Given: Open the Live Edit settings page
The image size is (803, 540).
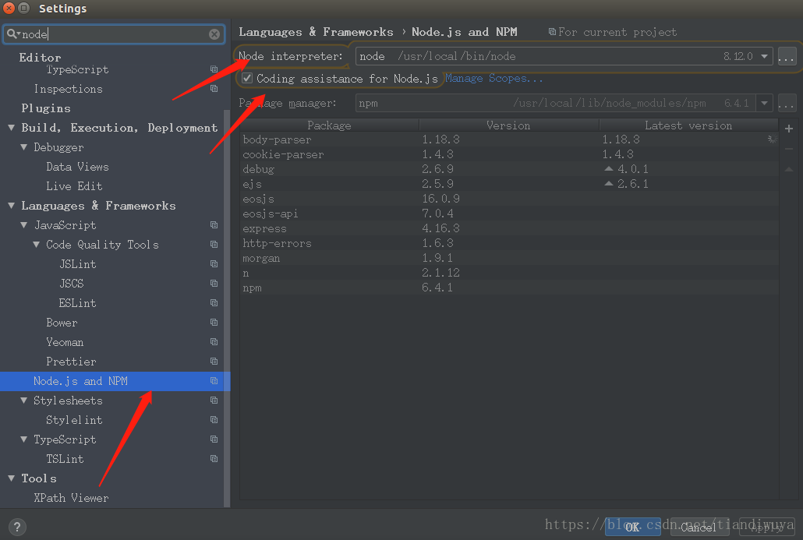Looking at the screenshot, I should coord(74,185).
